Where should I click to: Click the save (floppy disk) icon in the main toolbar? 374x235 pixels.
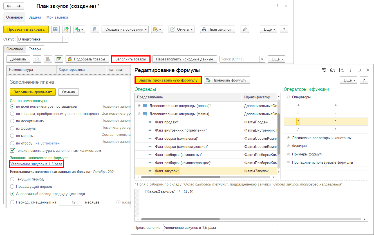tap(55, 29)
